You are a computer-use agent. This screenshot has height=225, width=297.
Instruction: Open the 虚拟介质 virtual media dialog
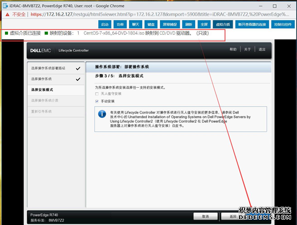[223, 25]
